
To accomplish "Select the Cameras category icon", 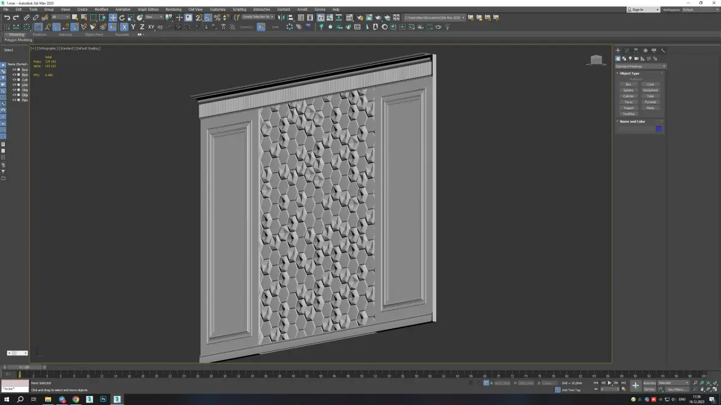I will tap(636, 59).
